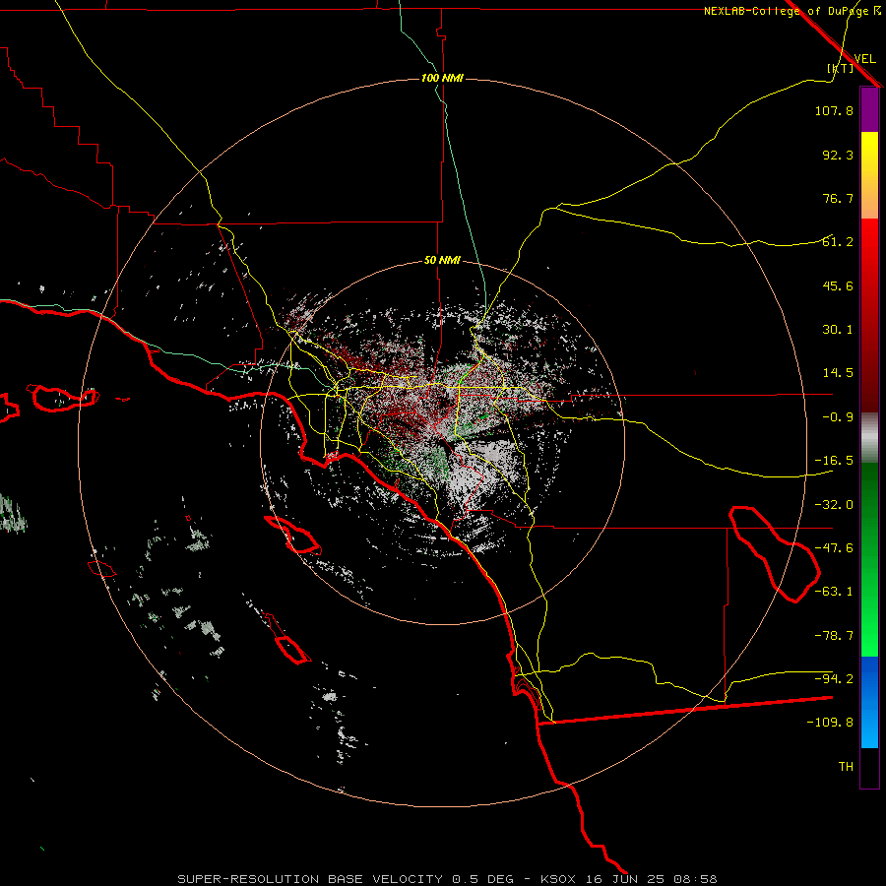
Task: Click the 107.8 velocity scale value
Action: [834, 111]
